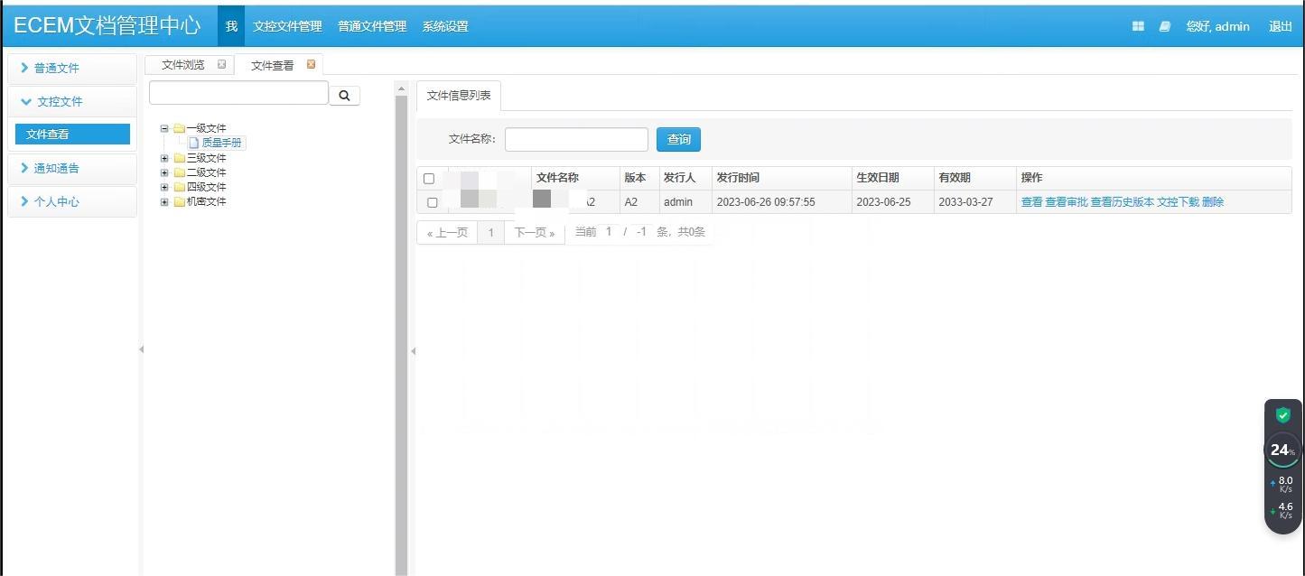
Task: Collapse the 一级文件 folder node
Action: (x=164, y=128)
